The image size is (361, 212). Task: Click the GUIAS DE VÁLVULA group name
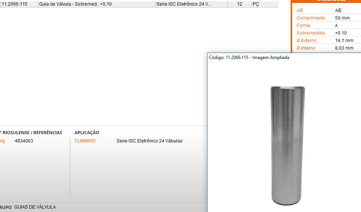35,207
